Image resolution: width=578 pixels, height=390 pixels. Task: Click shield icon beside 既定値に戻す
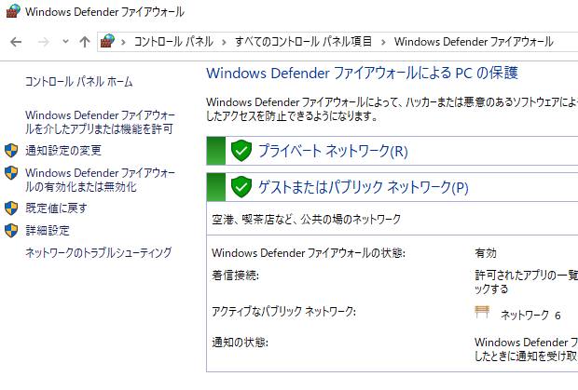click(x=12, y=208)
